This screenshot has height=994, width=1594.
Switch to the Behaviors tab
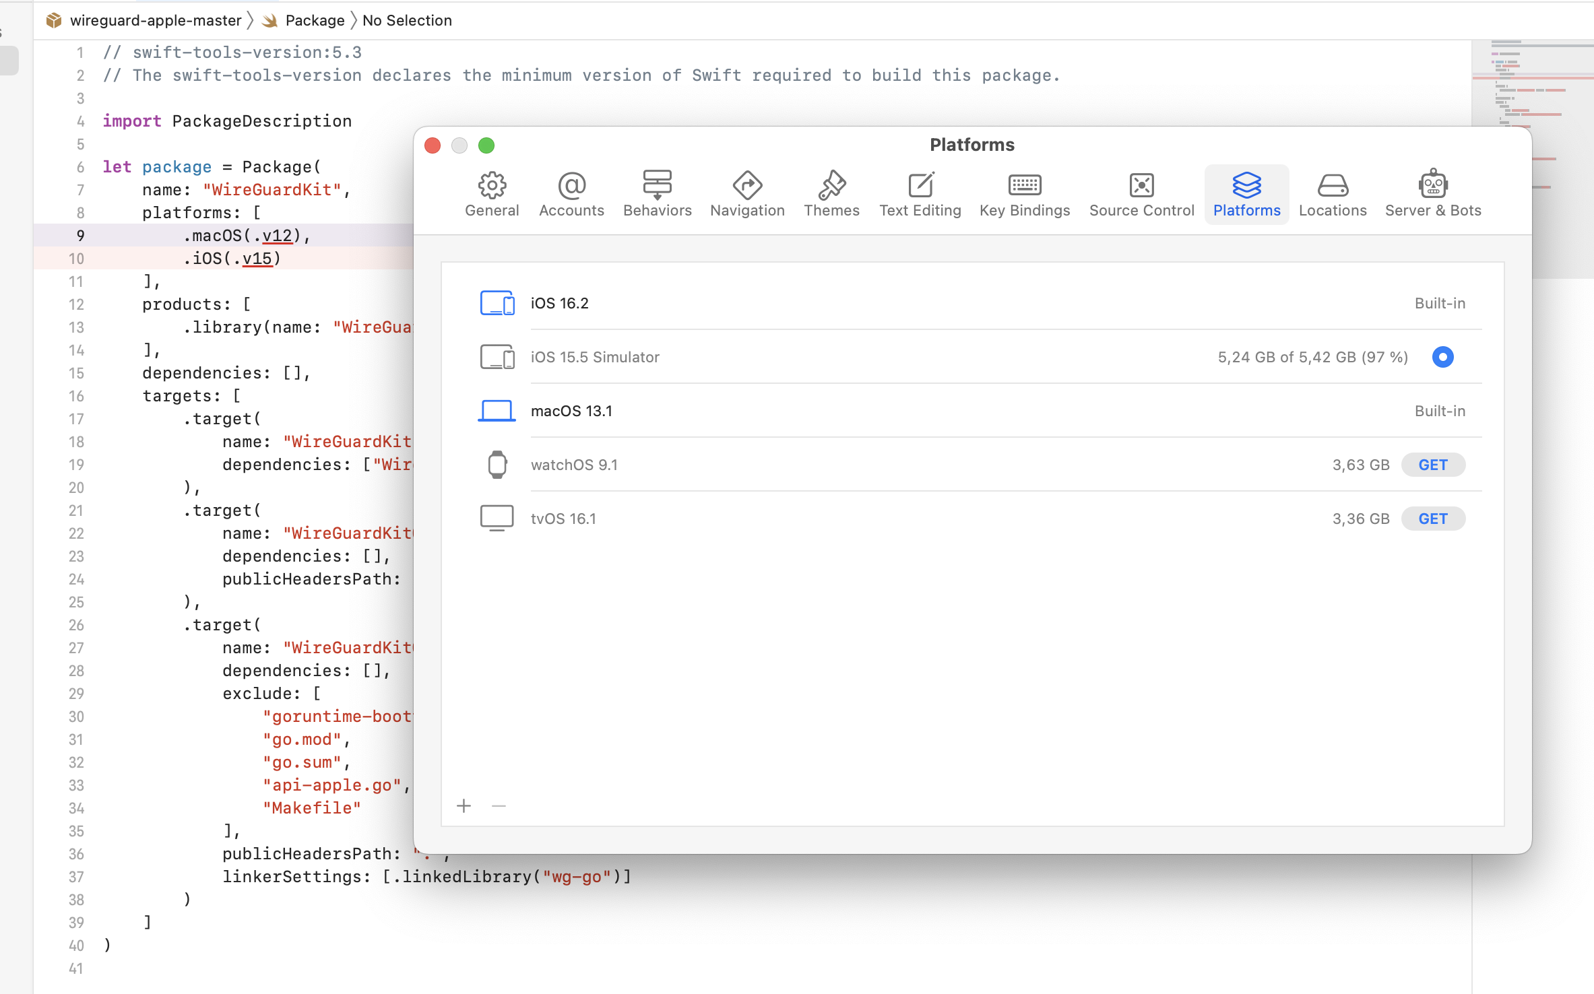(657, 194)
